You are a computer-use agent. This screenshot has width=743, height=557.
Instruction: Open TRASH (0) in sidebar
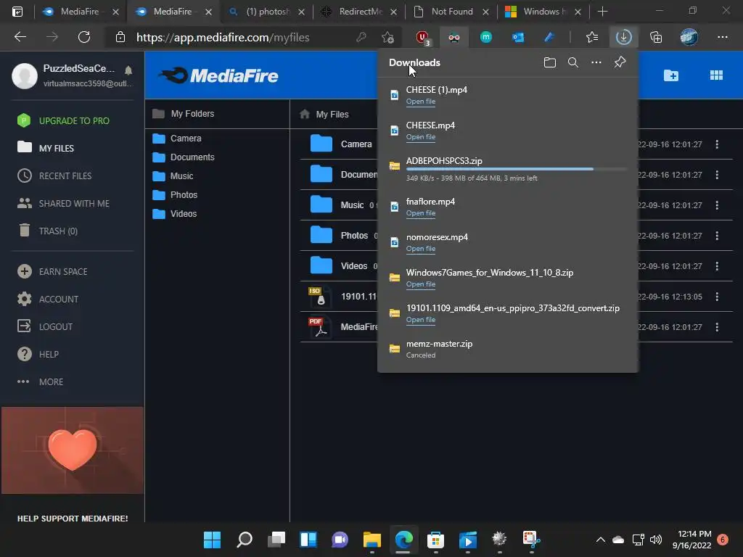coord(47,231)
